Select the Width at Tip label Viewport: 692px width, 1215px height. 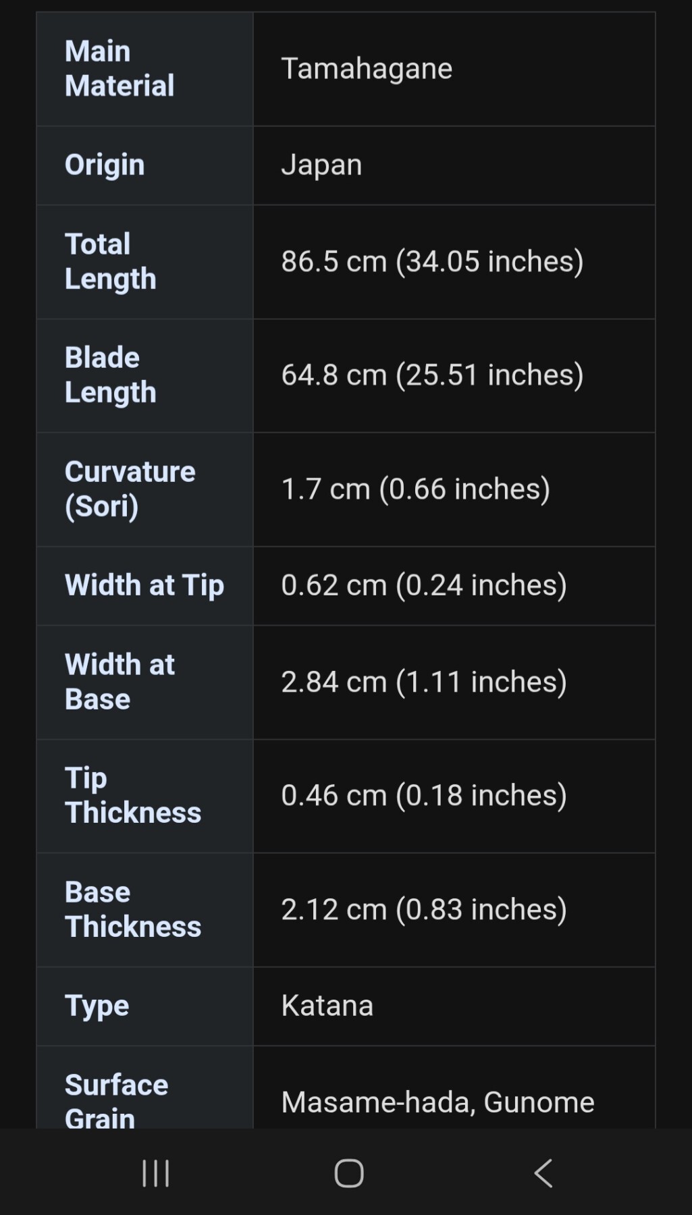tap(144, 585)
